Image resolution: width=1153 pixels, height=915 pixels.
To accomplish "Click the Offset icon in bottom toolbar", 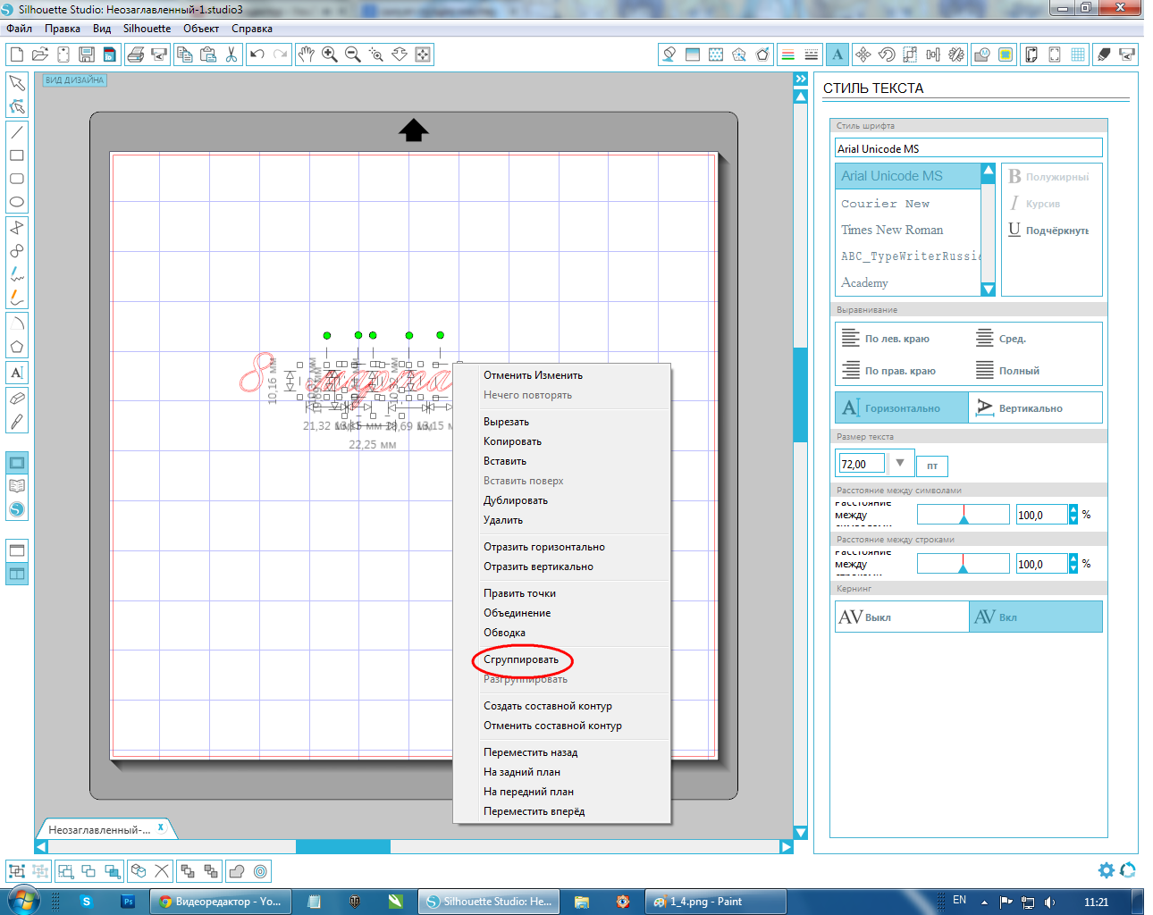I will point(260,871).
